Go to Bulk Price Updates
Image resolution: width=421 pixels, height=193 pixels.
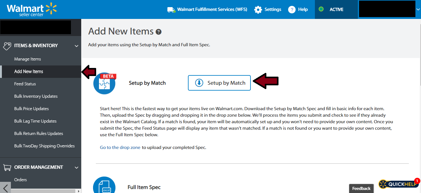31,109
